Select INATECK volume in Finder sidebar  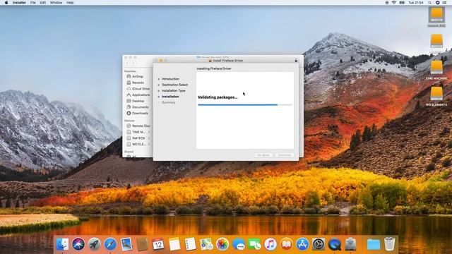(138, 138)
